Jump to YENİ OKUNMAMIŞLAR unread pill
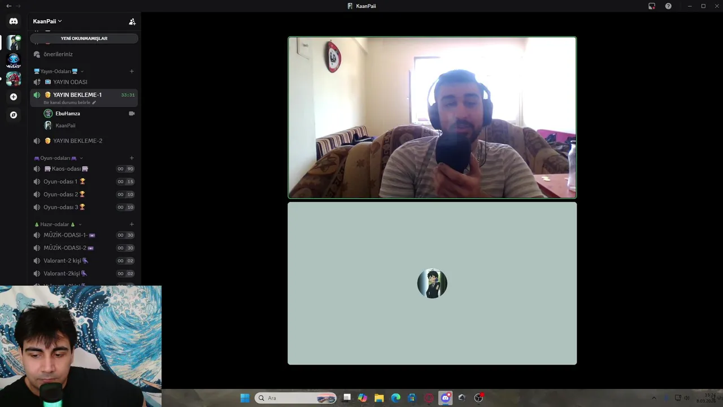Screen dimensions: 723x407 84,38
